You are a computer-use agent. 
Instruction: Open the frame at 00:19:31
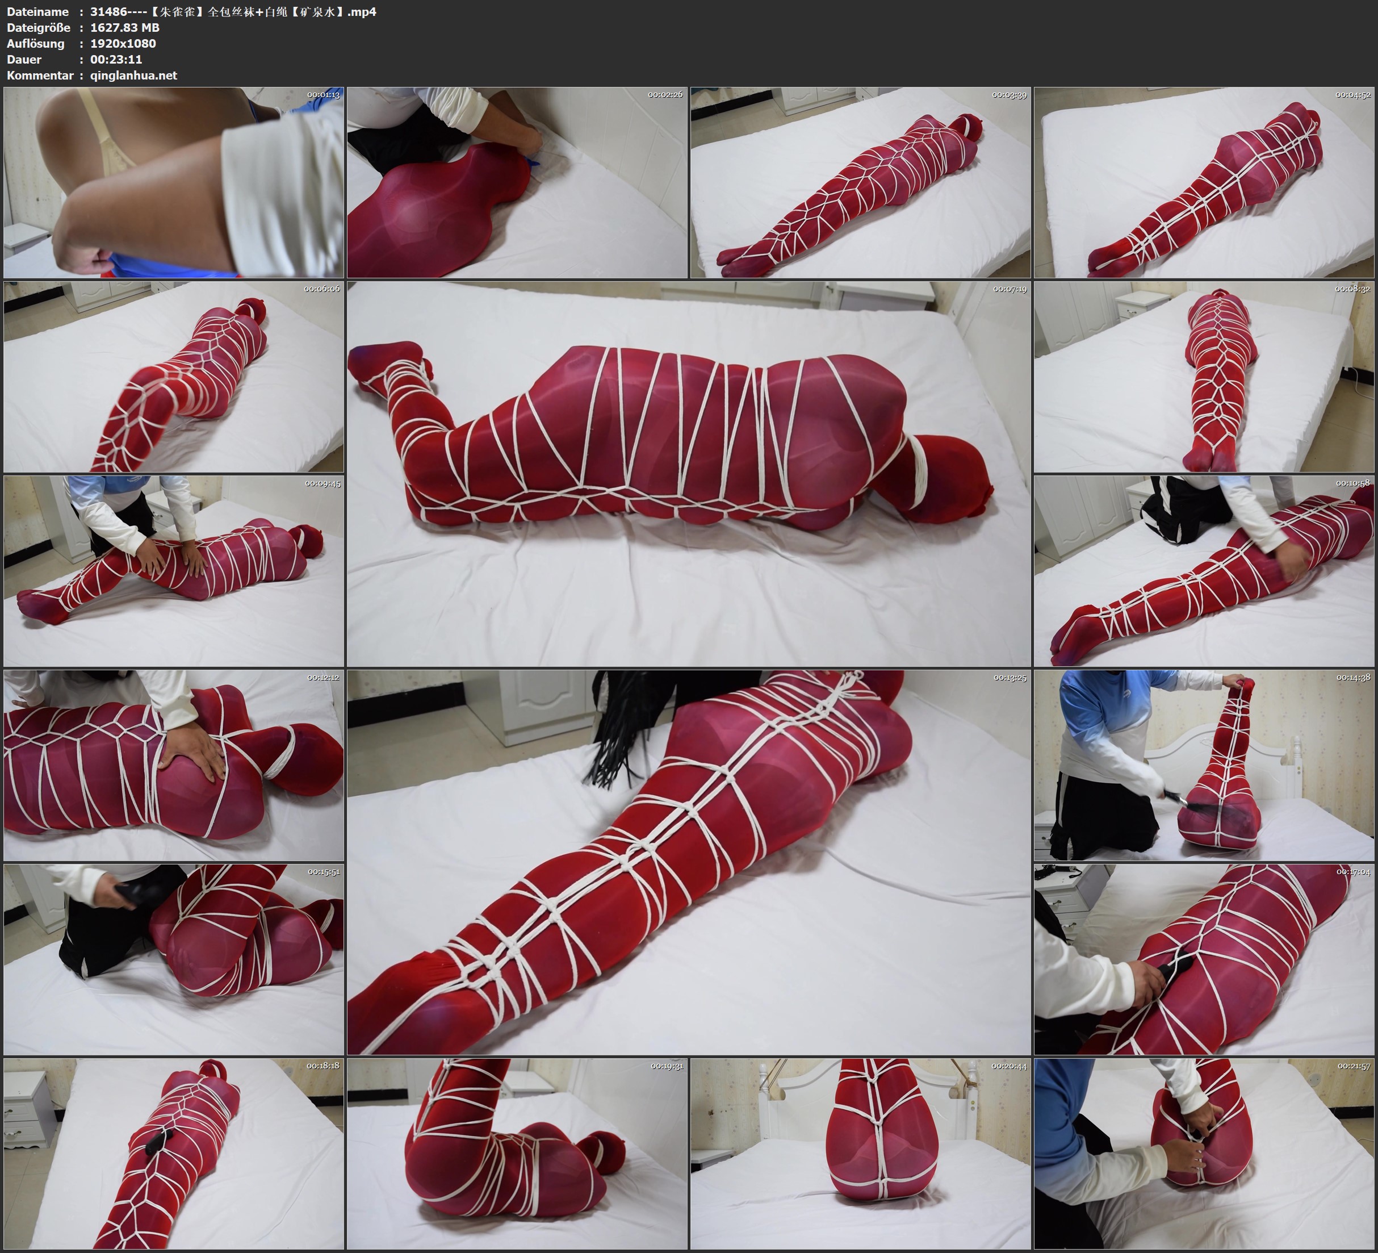pyautogui.click(x=517, y=1153)
